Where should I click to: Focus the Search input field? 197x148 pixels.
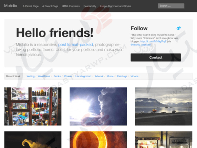[171, 6]
